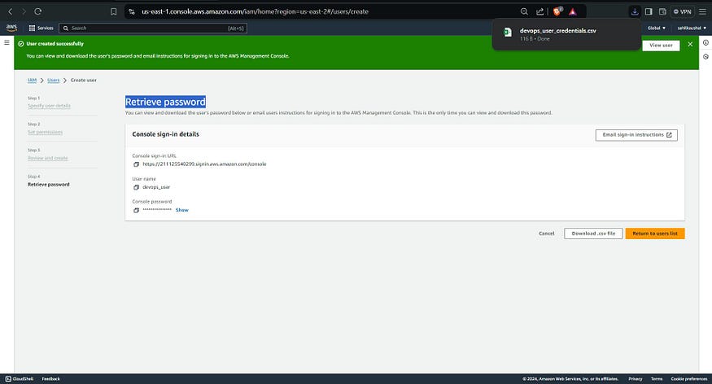Click the AWS console search field
Viewport: 712px width, 384px height.
coord(153,28)
